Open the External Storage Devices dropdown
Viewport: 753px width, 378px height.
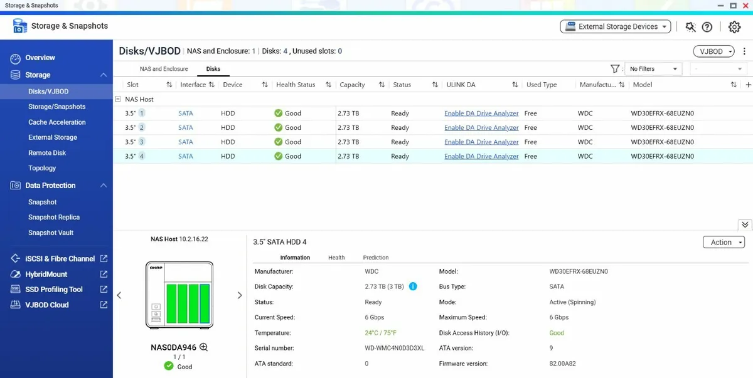(x=615, y=26)
